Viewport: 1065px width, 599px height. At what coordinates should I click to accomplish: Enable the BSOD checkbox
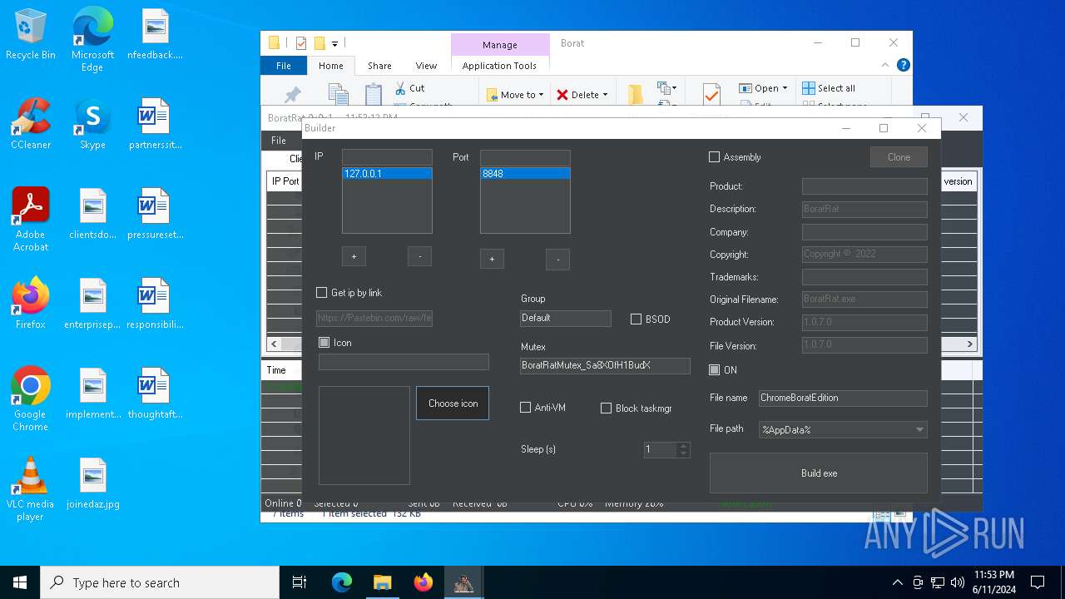(x=636, y=319)
